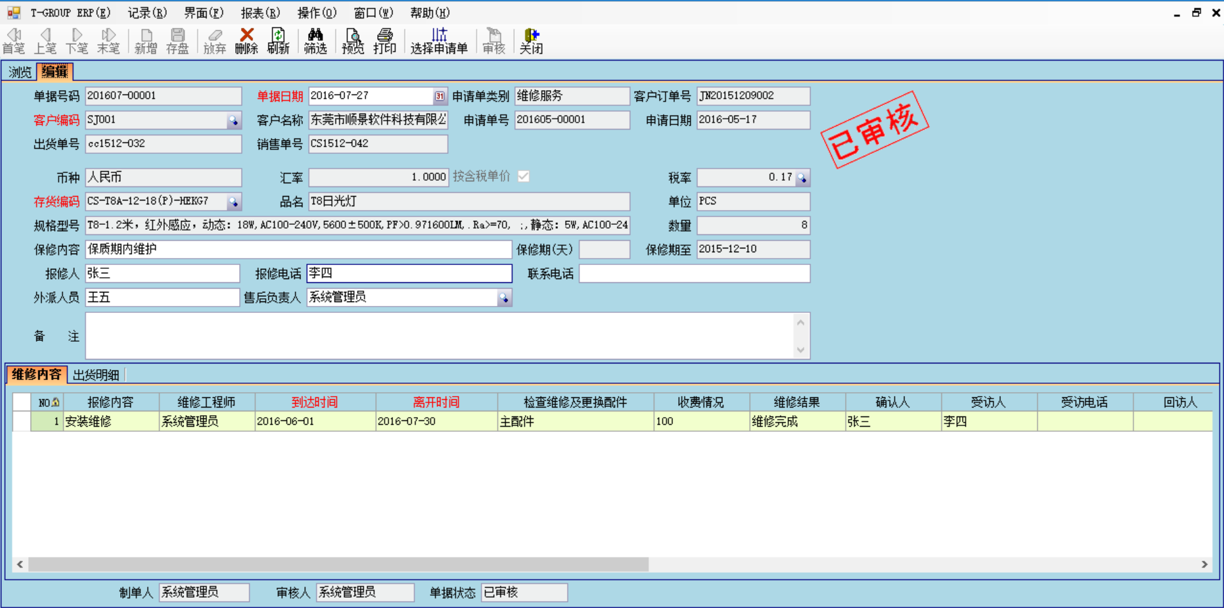Go to next record with 下笔
This screenshot has width=1224, height=608.
click(77, 41)
